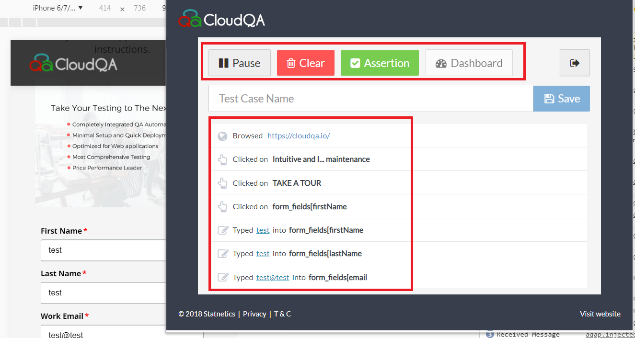Click edit icon on Typed lastName step

223,254
